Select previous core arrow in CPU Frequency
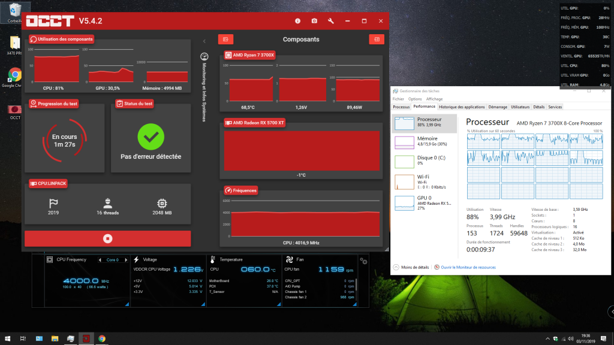The image size is (614, 345). coord(100,260)
